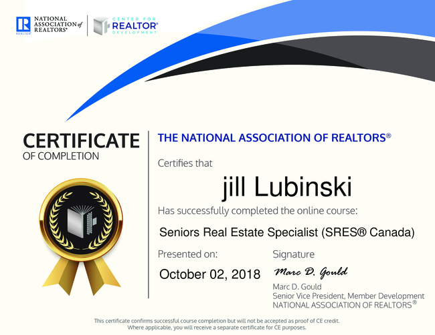Click the National Association of Realtors logo
This screenshot has height=335, width=435.
pyautogui.click(x=49, y=25)
